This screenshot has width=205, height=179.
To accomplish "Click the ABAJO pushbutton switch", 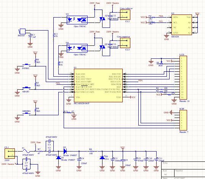I will point(27,88).
